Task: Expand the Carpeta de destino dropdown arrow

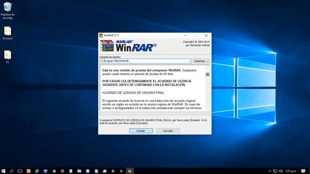Action: [189, 61]
